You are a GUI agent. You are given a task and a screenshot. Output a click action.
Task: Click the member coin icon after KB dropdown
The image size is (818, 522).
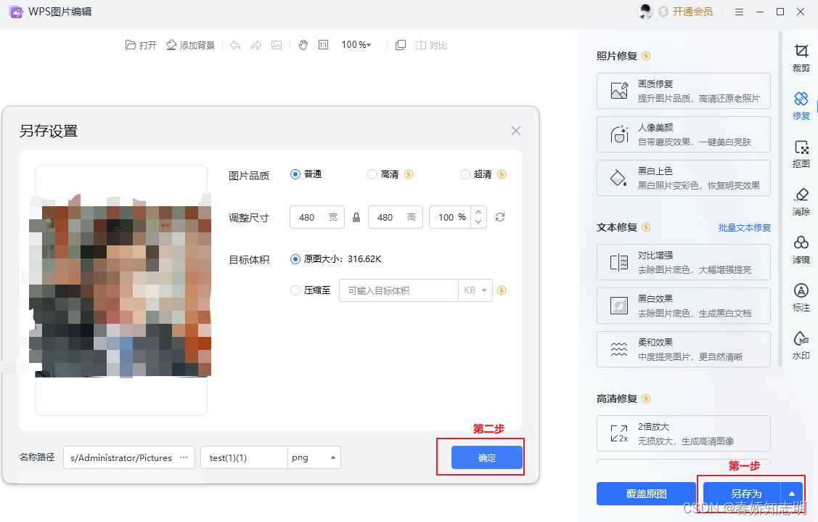click(x=502, y=290)
